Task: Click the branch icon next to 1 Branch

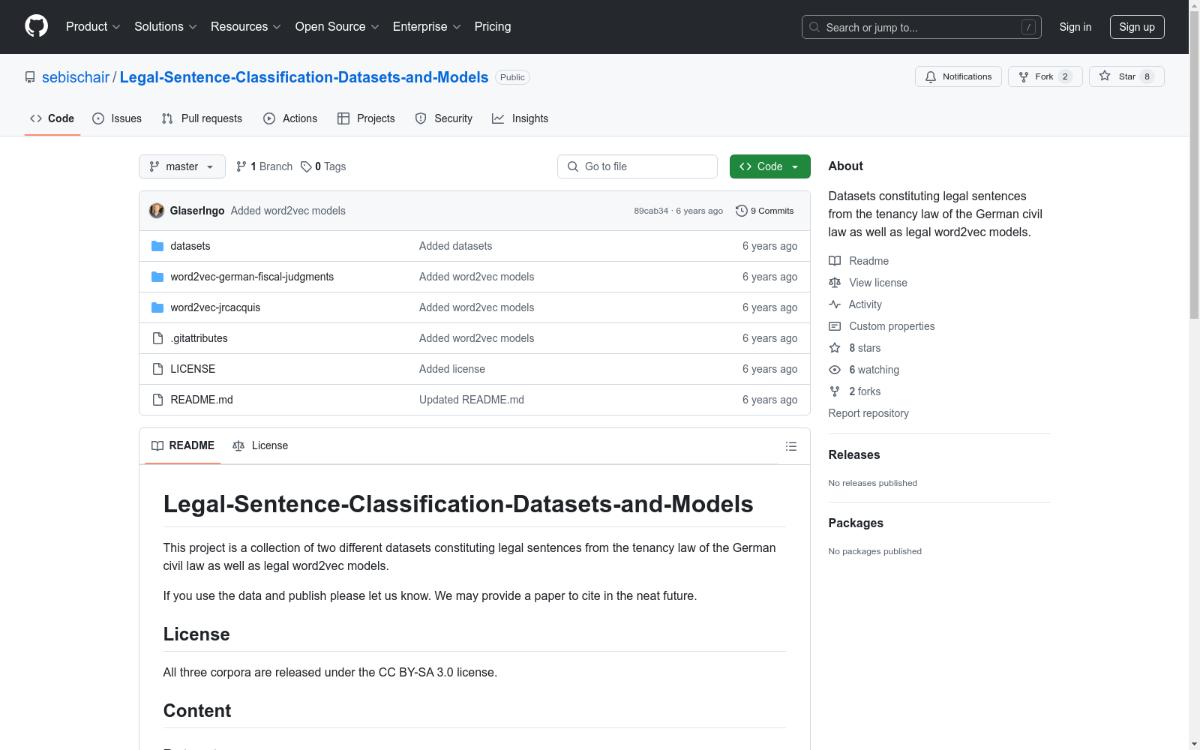Action: [241, 166]
